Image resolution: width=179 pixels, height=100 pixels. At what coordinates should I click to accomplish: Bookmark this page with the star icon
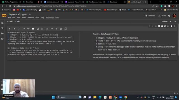tap(157, 6)
